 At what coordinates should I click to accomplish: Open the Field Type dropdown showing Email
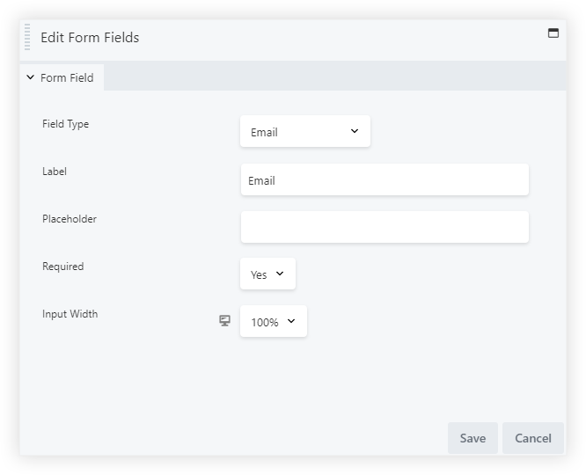pyautogui.click(x=304, y=132)
